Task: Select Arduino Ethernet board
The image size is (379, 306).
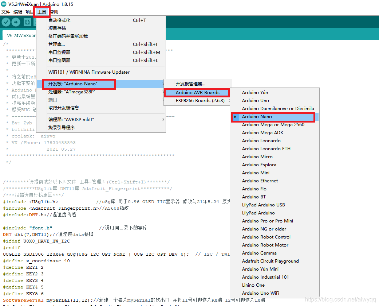Action: 275,181
